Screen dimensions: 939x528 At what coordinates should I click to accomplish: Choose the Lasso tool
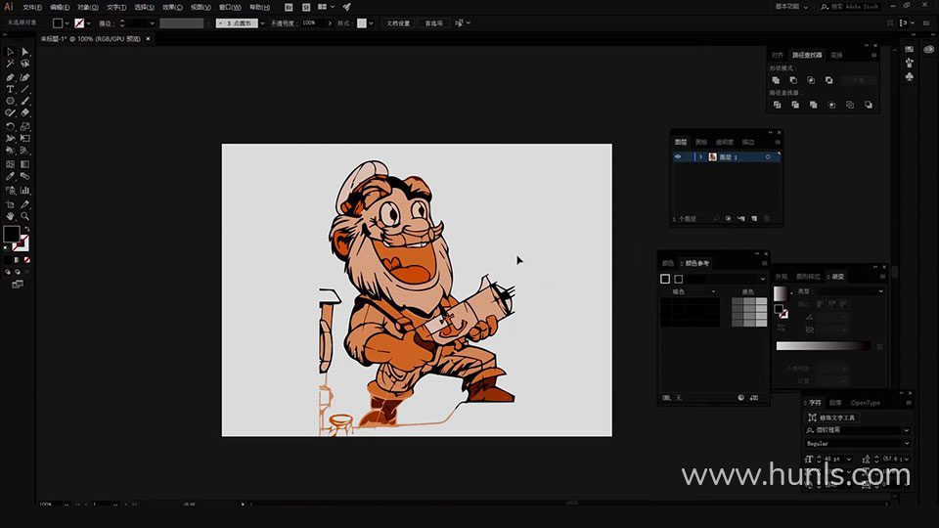25,64
